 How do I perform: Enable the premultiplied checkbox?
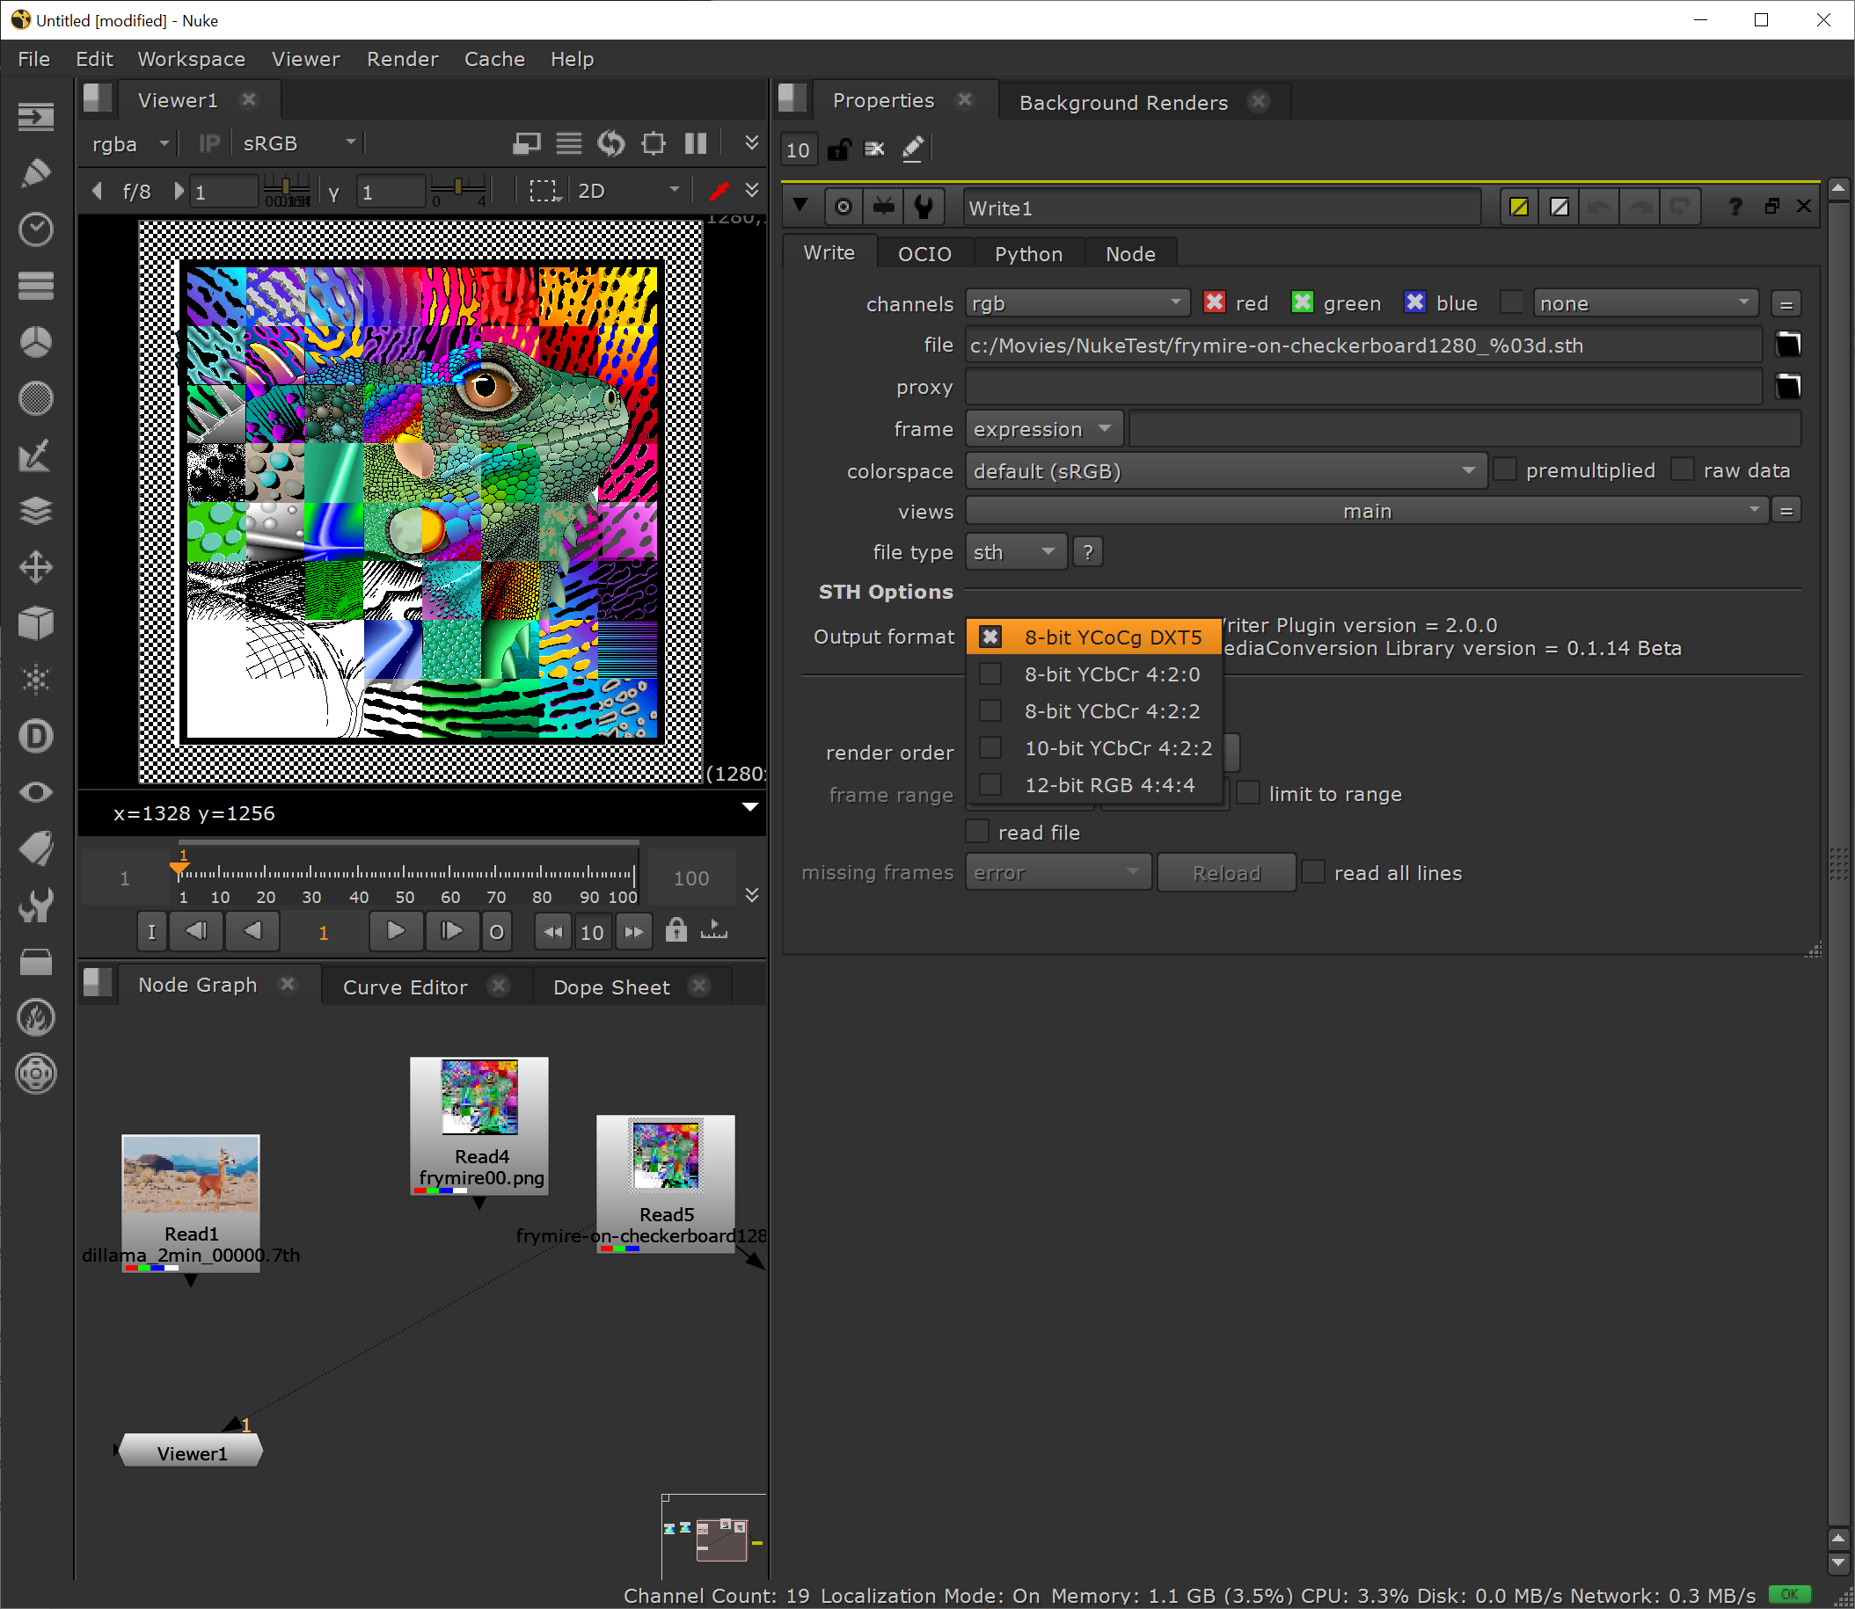tap(1505, 470)
